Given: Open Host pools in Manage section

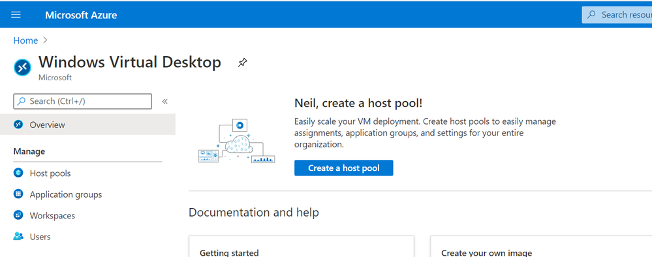Looking at the screenshot, I should coord(50,173).
